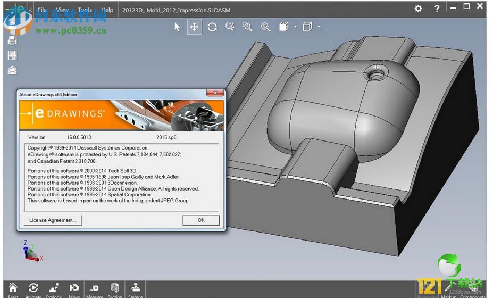Open the Tools menu
The height and width of the screenshot is (298, 493).
[x=85, y=10]
